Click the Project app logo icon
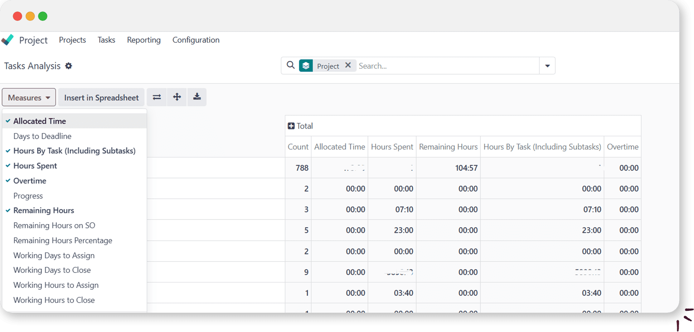The image size is (694, 332). pyautogui.click(x=8, y=40)
